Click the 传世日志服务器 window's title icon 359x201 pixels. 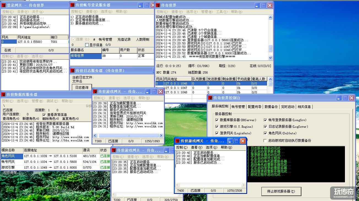point(72,70)
